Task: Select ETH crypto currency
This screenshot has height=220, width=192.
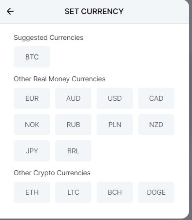Action: [32, 192]
